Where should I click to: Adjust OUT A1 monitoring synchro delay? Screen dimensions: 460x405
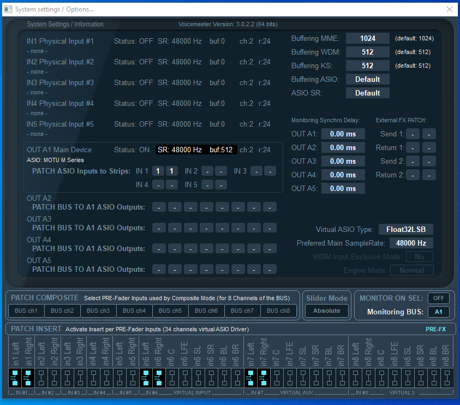point(343,134)
